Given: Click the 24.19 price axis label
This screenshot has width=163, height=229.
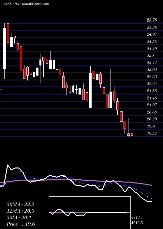Looking at the screenshot, I should coord(152,48).
